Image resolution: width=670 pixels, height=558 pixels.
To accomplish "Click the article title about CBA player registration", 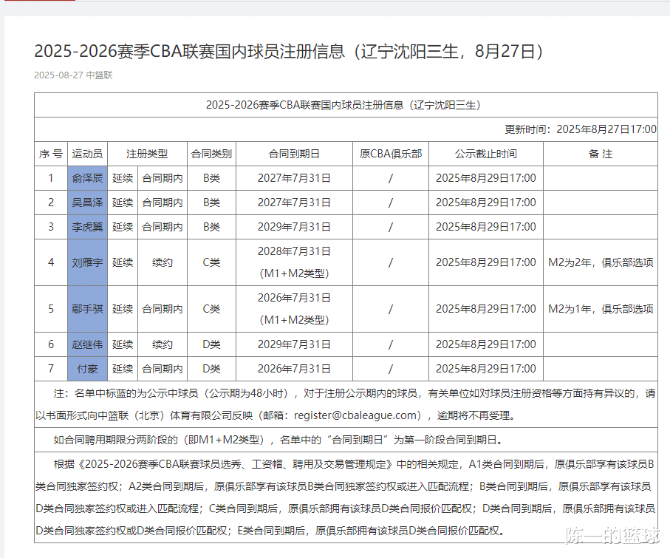I will pos(288,51).
